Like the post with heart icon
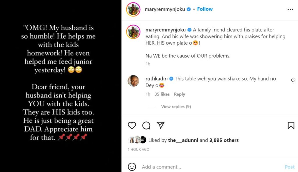This screenshot has height=172, width=298. pos(132,125)
